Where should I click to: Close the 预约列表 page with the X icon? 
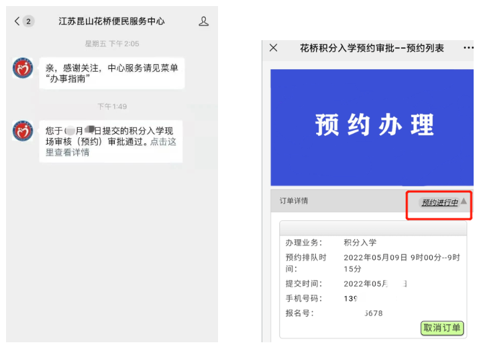(273, 48)
